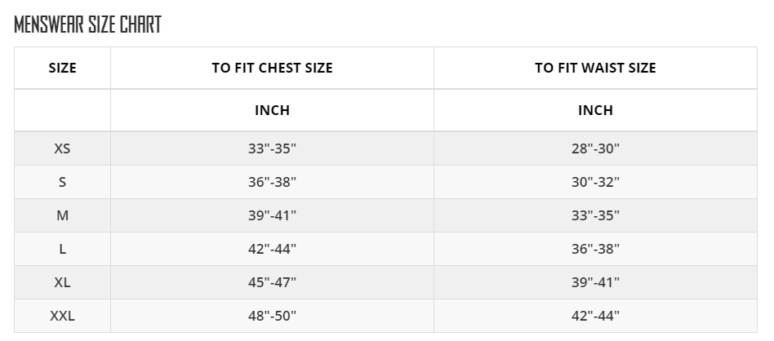Select the XXL size cell
The height and width of the screenshot is (341, 774).
62,316
